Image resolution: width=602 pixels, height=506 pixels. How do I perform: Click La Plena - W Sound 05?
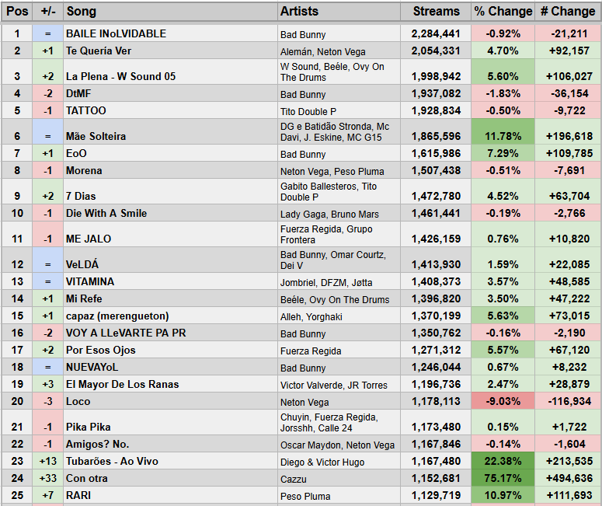tap(120, 76)
